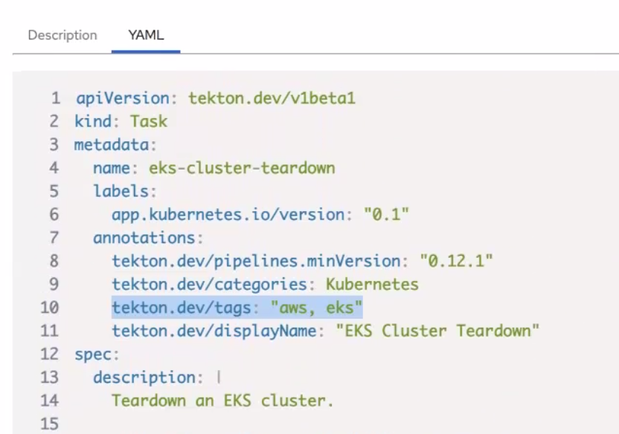Click line number 10 in the gutter

[x=50, y=308]
